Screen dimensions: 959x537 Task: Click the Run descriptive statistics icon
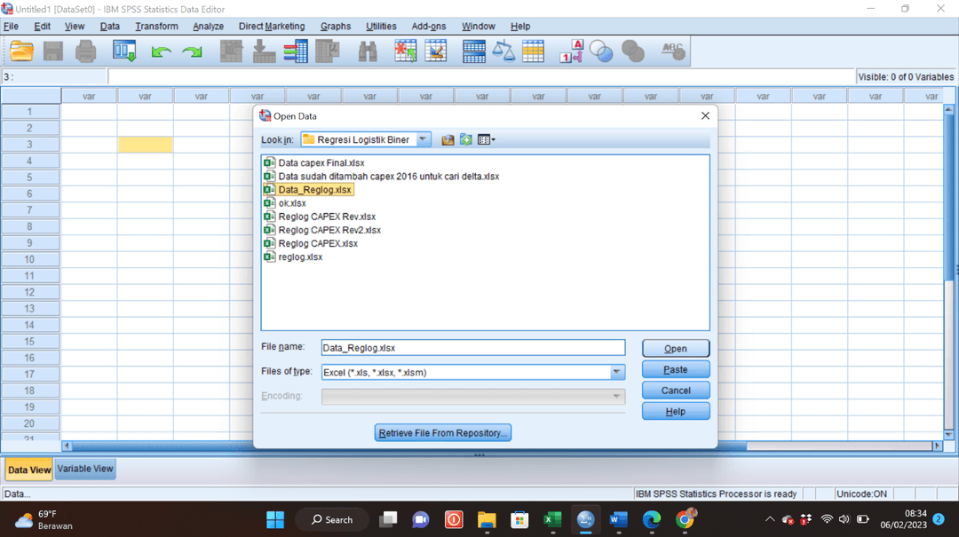pyautogui.click(x=328, y=51)
